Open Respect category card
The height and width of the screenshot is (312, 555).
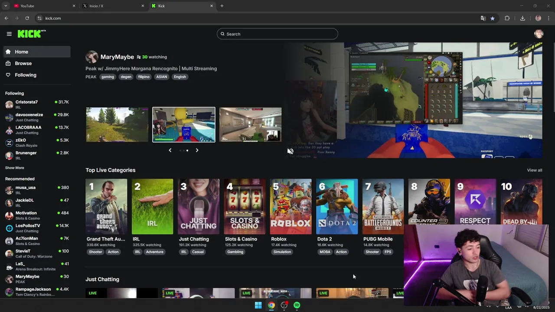475,201
